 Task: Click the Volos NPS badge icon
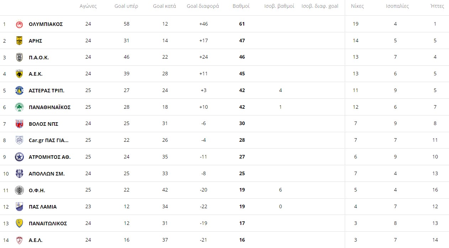pyautogui.click(x=19, y=124)
